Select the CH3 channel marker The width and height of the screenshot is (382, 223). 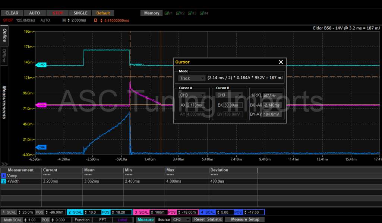[41, 105]
